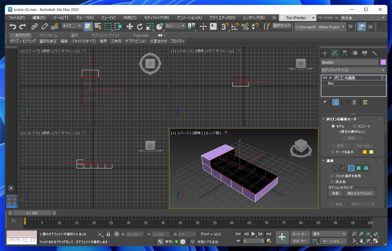Switch to オブジェクト ペイント ribbon tab
The height and width of the screenshot is (251, 392).
[106, 35]
